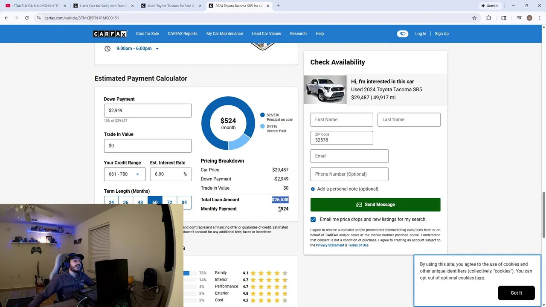Click the Chrome profile avatar
546x307 pixels.
click(529, 18)
